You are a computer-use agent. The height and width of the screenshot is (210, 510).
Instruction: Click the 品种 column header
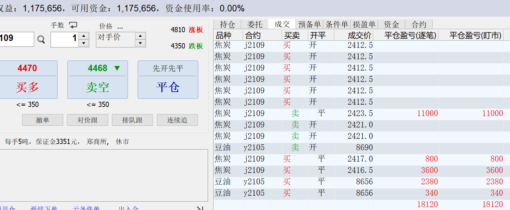pyautogui.click(x=228, y=35)
